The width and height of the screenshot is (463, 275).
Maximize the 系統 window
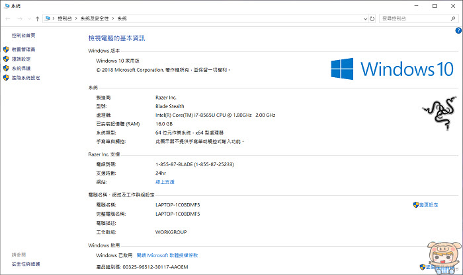pyautogui.click(x=435, y=6)
